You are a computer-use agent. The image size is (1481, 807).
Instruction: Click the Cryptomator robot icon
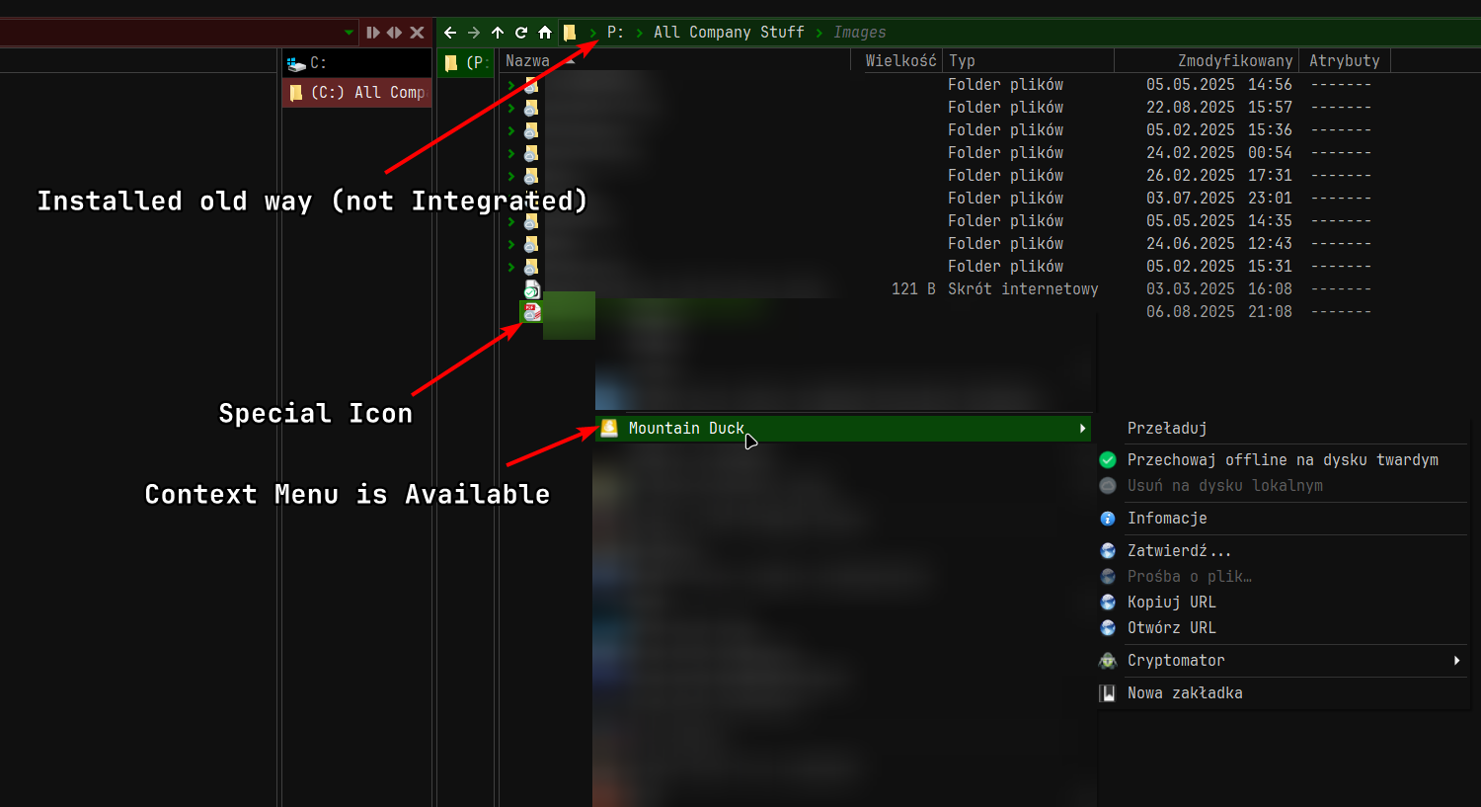coord(1108,661)
